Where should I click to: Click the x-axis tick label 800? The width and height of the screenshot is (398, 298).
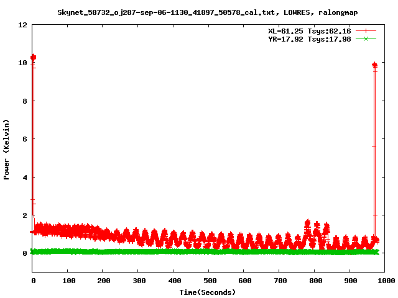point(315,281)
